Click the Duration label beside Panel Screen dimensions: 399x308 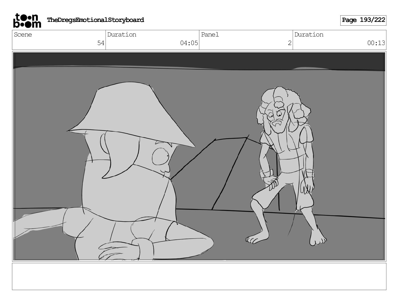tap(309, 35)
